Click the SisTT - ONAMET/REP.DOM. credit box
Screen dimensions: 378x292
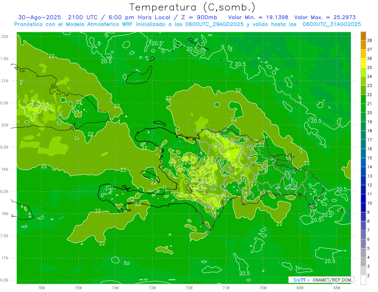pyautogui.click(x=321, y=280)
